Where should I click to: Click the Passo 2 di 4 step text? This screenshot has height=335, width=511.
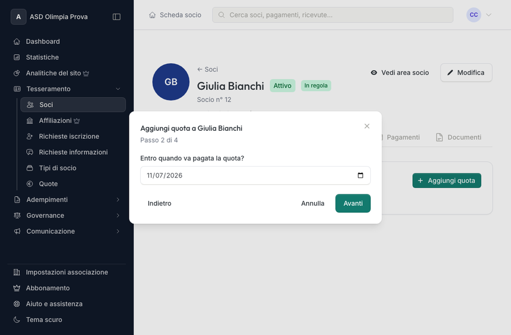tap(159, 140)
